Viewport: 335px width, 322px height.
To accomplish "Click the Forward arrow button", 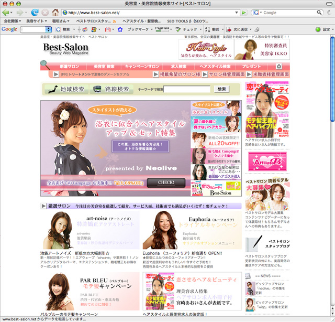I will click(x=20, y=13).
